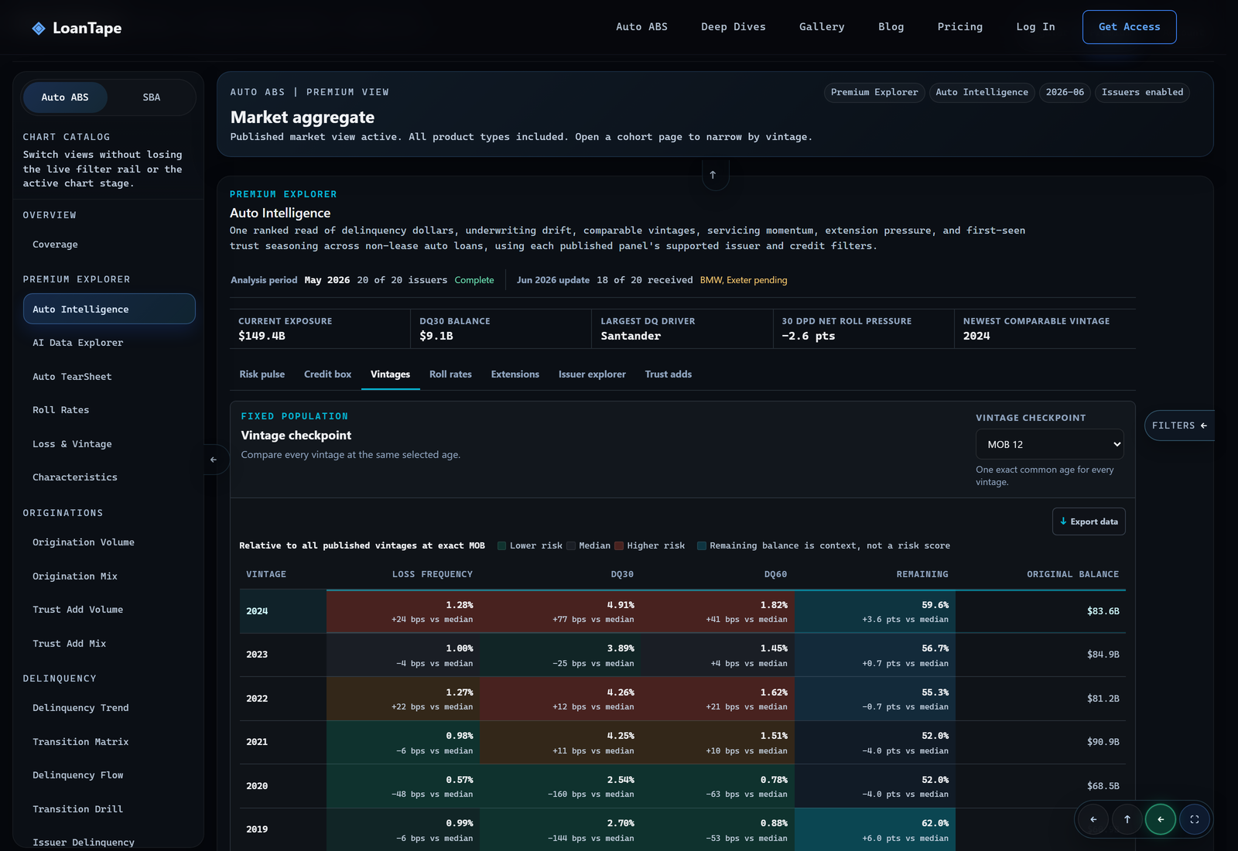Click the 'BMW, Exeter pending' status text
The height and width of the screenshot is (851, 1238).
pyautogui.click(x=744, y=280)
